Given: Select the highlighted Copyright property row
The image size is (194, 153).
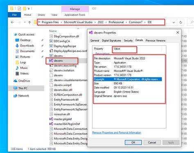Looking at the screenshot, I should click(x=128, y=79).
